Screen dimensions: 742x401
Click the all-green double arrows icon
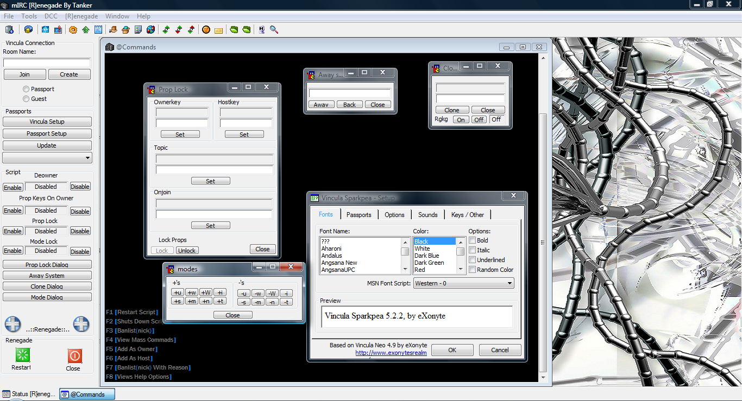click(x=166, y=29)
